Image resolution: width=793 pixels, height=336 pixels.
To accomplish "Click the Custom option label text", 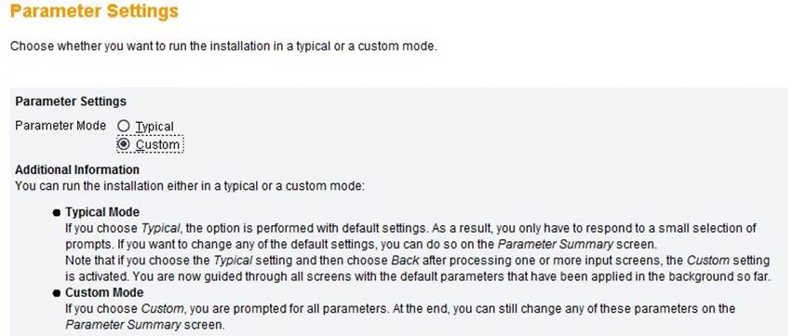I will pyautogui.click(x=157, y=144).
